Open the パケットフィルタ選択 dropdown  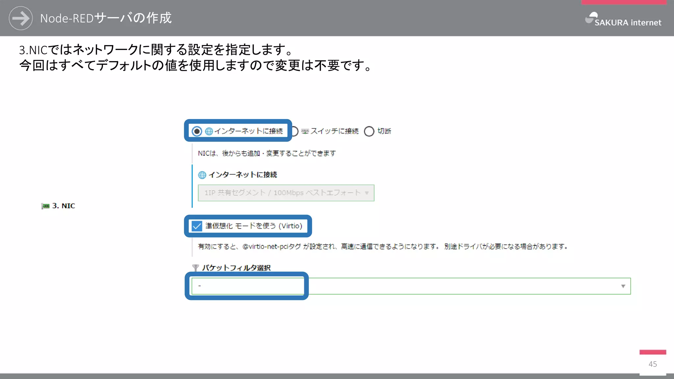click(x=411, y=286)
